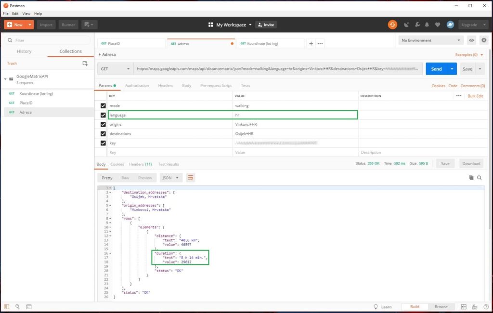
Task: Toggle the language parameter checkbox
Action: 103,115
